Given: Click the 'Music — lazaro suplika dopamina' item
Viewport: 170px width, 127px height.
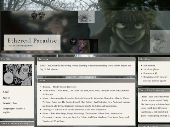Looking at the screenshot, I should pos(86,102).
